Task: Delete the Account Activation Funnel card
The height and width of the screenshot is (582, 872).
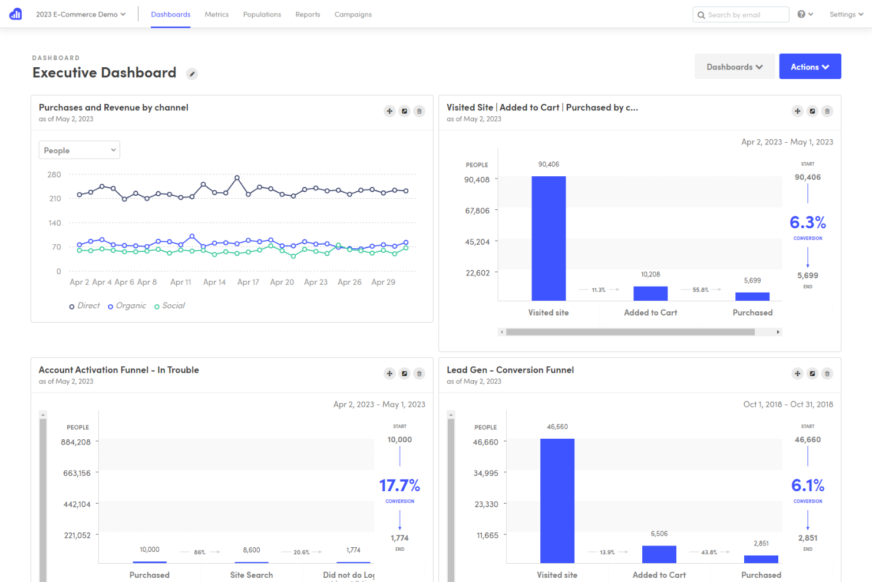Action: 419,373
